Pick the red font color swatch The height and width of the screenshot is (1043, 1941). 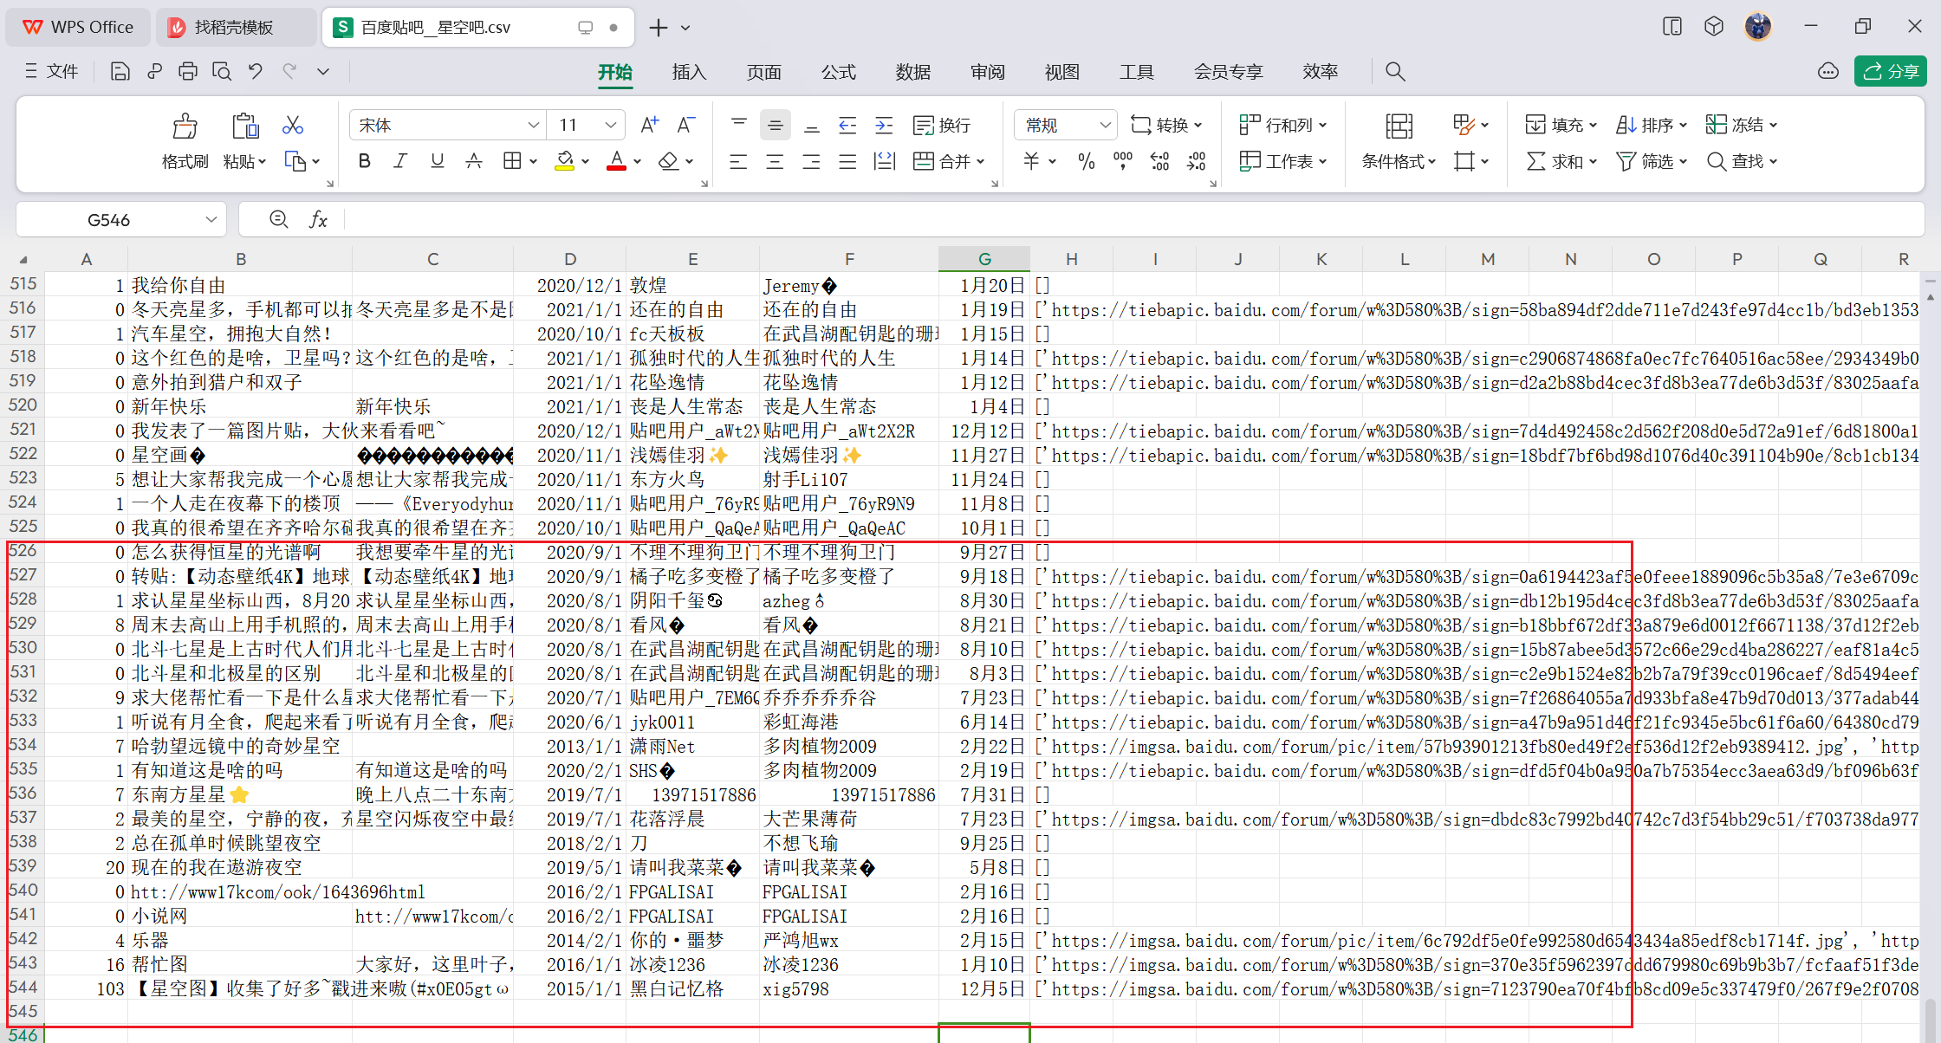coord(617,169)
